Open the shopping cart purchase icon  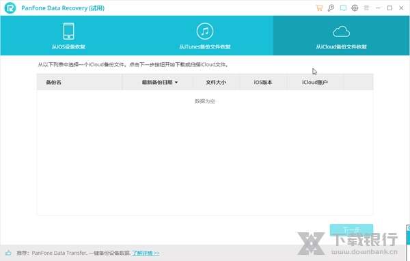(x=319, y=8)
